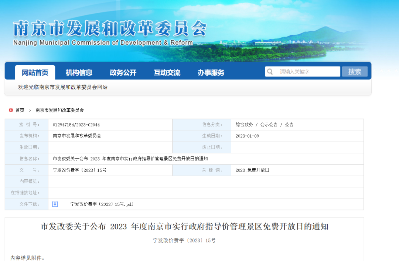Click the 生效日期 label cell
This screenshot has height=261, width=399.
coord(27,148)
